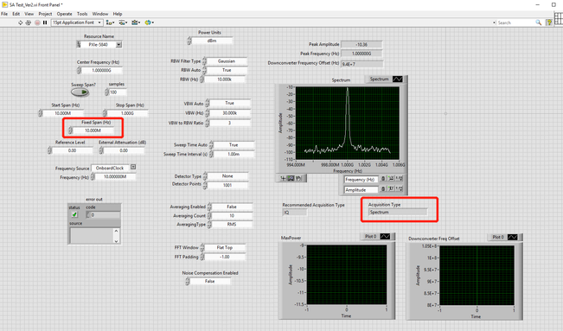Click the error out source scrollbar

pyautogui.click(x=116, y=236)
